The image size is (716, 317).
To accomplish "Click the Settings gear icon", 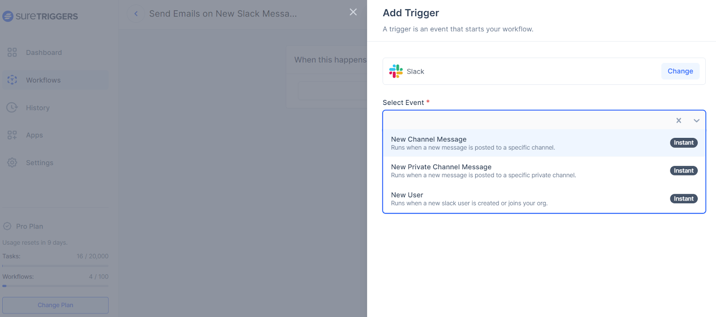I will [x=12, y=163].
